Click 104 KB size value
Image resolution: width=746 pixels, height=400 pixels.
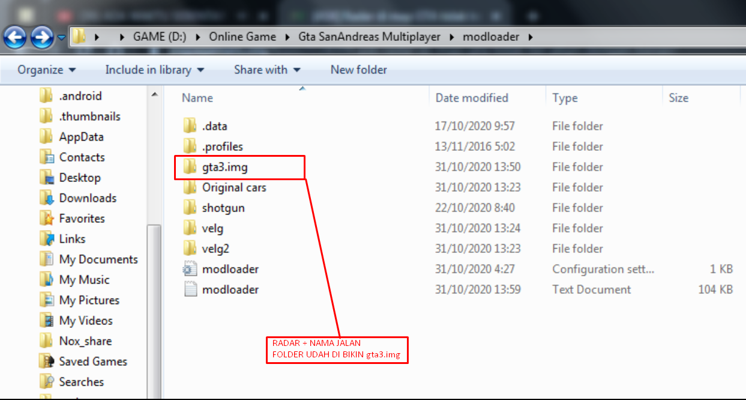(715, 289)
